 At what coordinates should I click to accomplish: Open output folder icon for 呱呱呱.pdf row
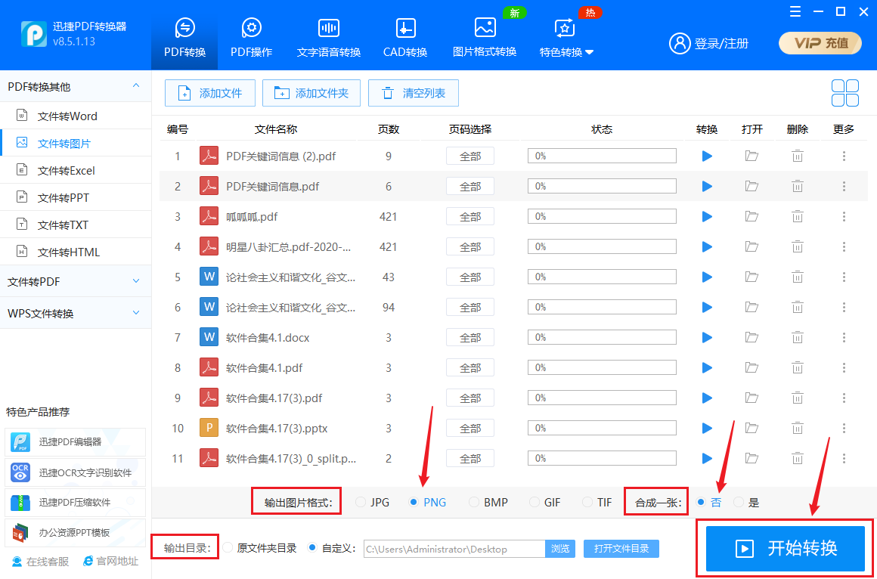click(751, 216)
